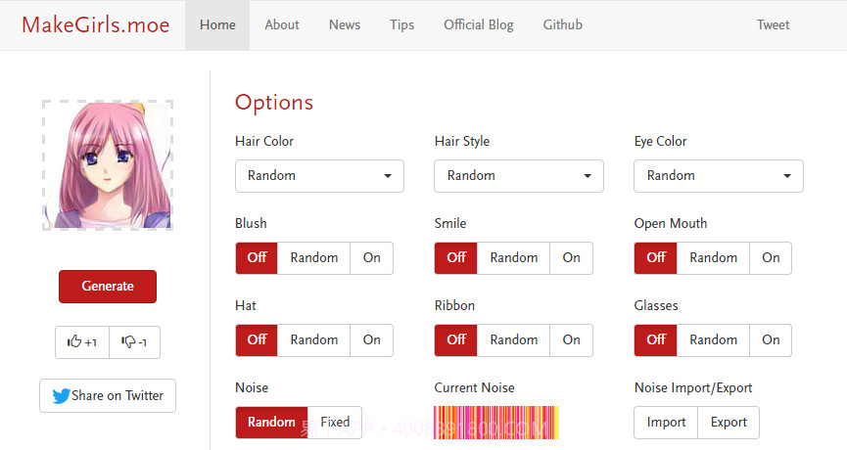Set Smile option to Random

(513, 258)
